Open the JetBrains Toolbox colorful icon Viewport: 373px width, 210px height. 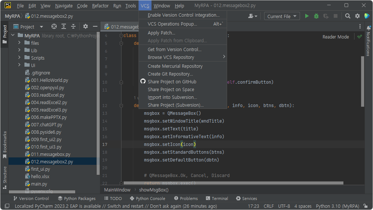(367, 16)
